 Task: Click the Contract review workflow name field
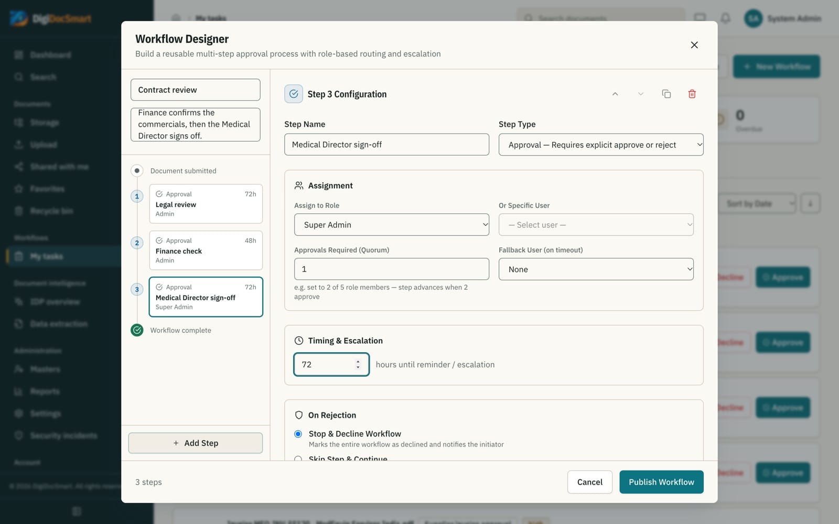pyautogui.click(x=196, y=90)
